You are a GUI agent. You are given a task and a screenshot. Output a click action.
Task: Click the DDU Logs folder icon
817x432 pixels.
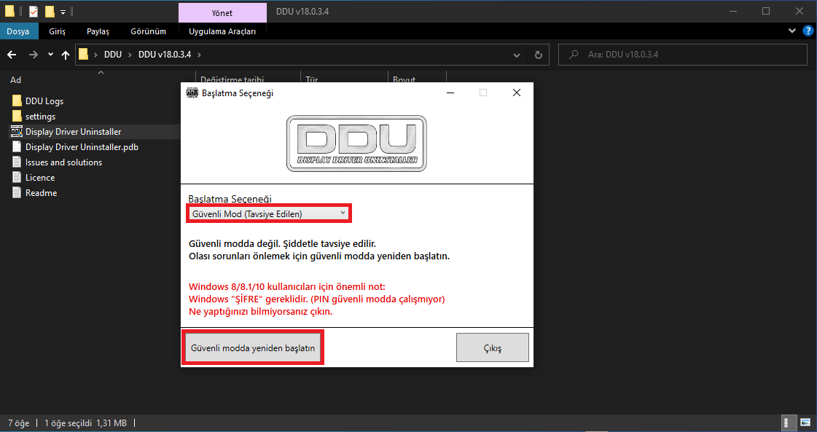17,101
